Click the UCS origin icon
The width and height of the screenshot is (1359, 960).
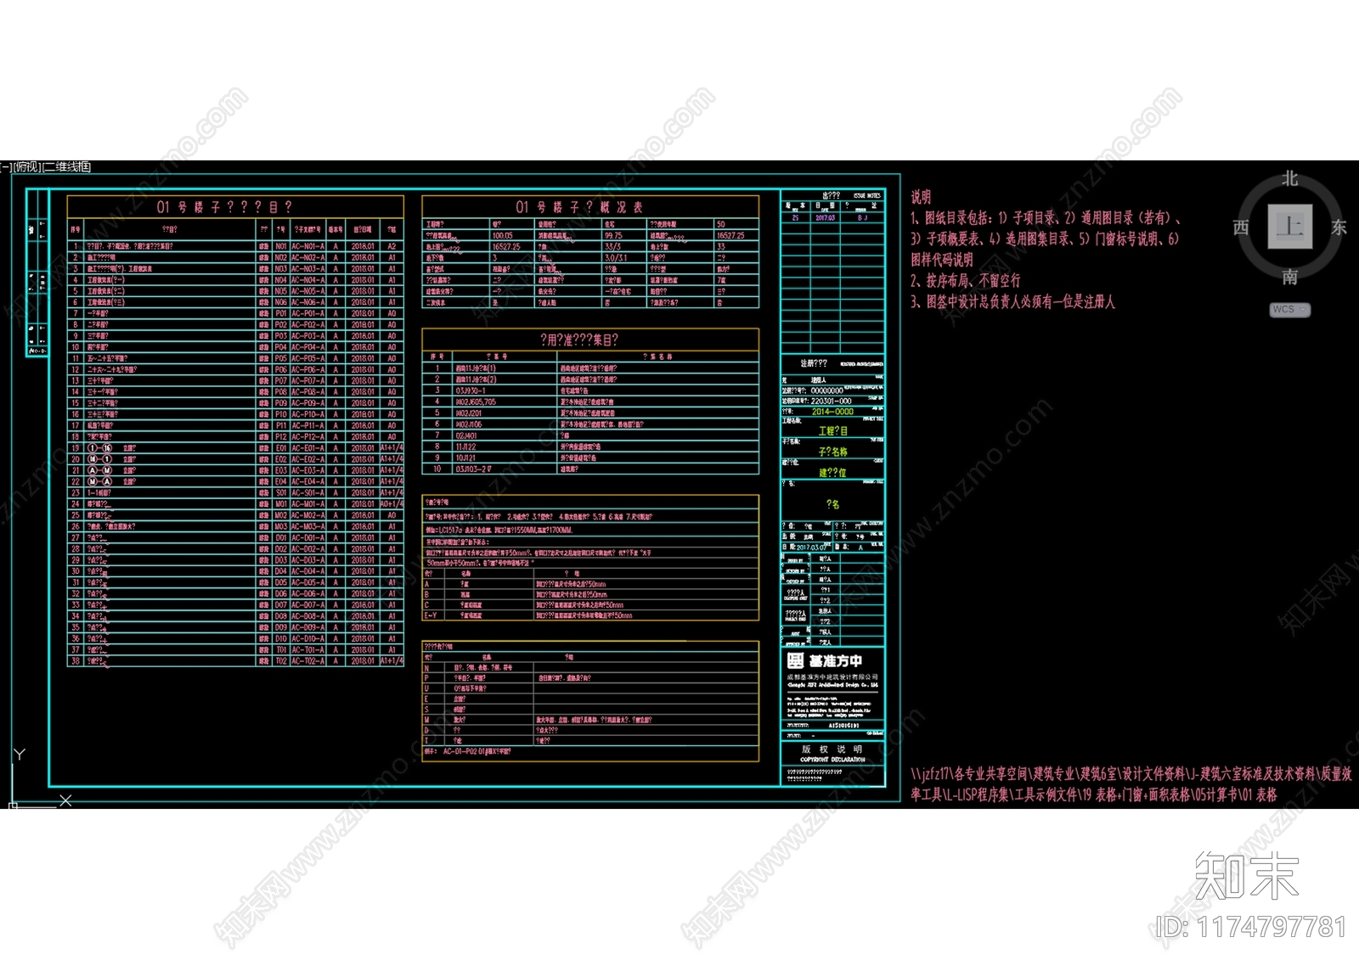point(13,804)
